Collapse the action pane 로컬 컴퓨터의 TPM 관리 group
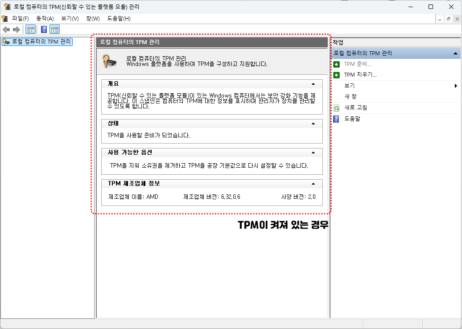 point(455,53)
